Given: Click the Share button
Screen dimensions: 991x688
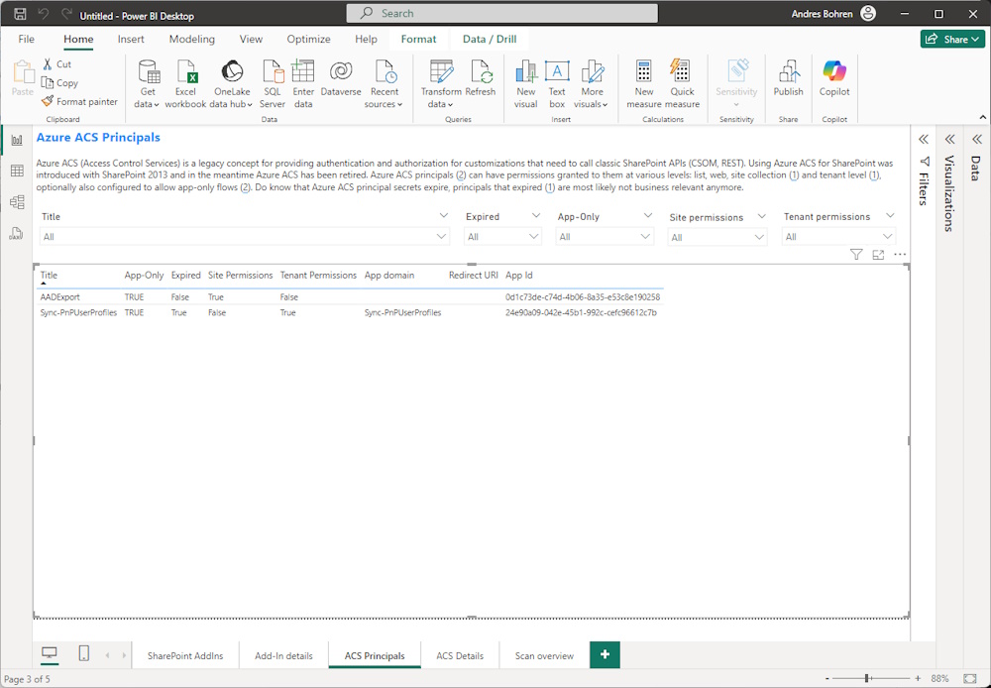Looking at the screenshot, I should [952, 40].
